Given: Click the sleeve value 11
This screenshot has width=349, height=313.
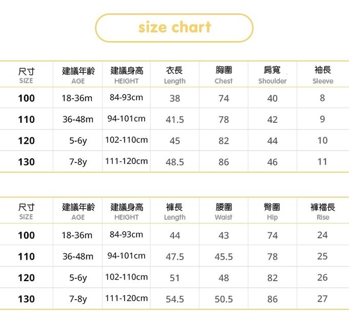Looking at the screenshot, I should point(322,161).
